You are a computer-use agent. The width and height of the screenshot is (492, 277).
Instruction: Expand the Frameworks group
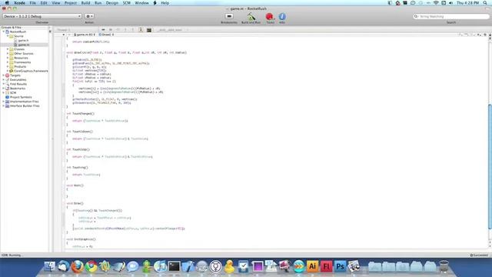pyautogui.click(x=8, y=62)
